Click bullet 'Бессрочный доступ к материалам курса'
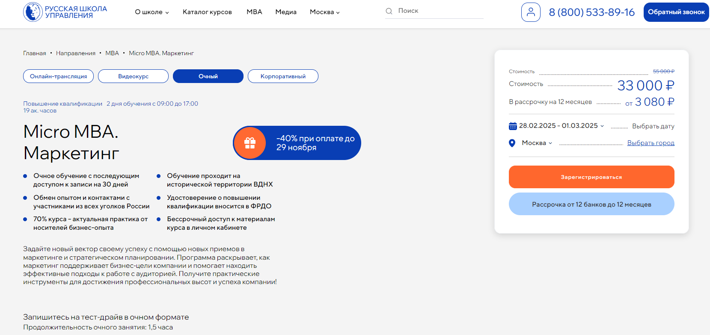 coord(221,223)
